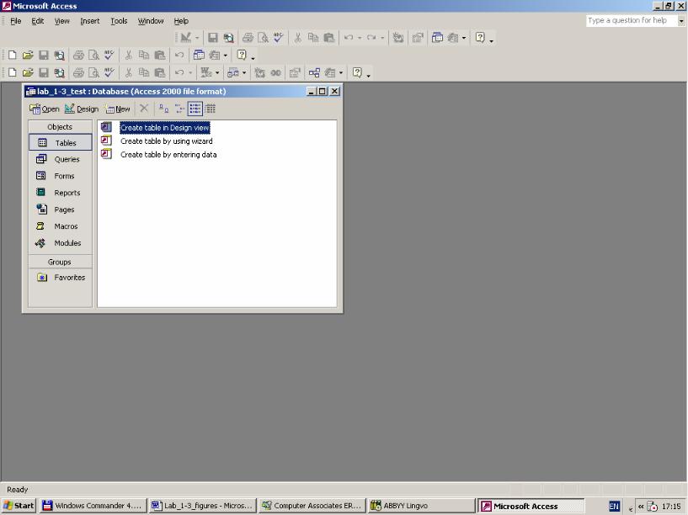
Task: Open the Window menu
Action: coord(151,21)
